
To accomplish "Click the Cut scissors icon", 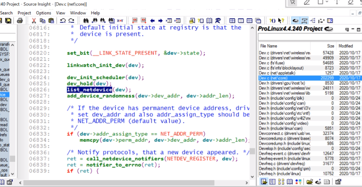I will [34, 21].
